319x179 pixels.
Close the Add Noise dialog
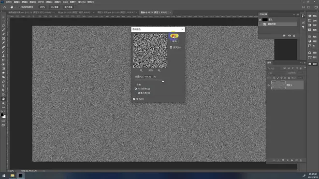[x=182, y=29]
